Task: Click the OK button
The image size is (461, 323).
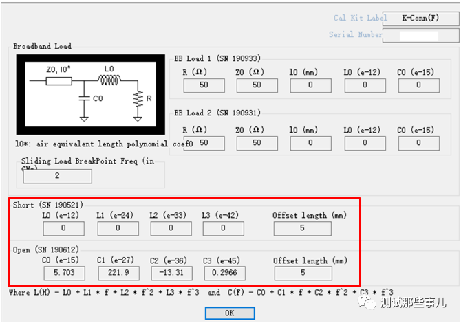Action: click(230, 313)
